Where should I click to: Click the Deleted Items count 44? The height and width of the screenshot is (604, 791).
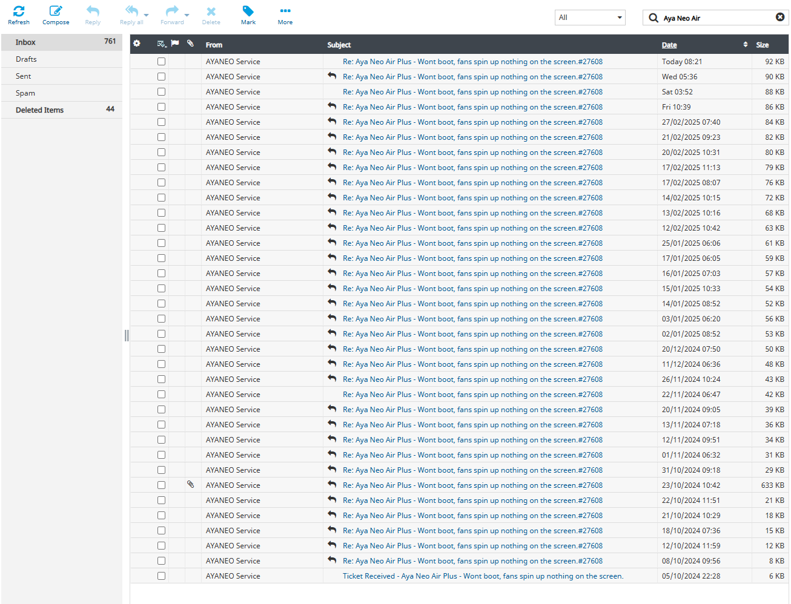(110, 109)
